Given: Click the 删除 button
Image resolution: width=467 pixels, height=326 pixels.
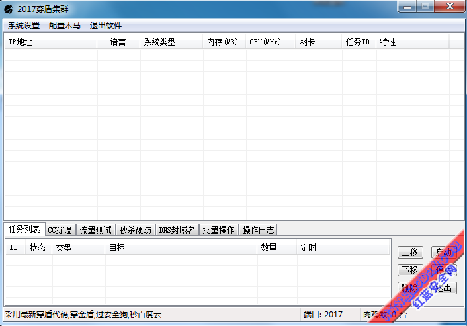Looking at the screenshot, I should click(x=410, y=288).
